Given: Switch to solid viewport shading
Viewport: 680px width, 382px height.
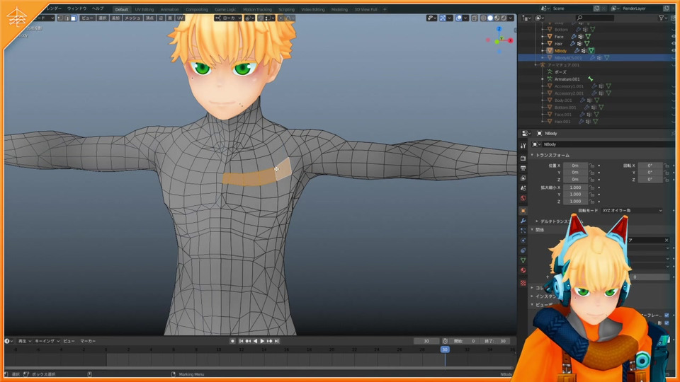Looking at the screenshot, I should 490,18.
